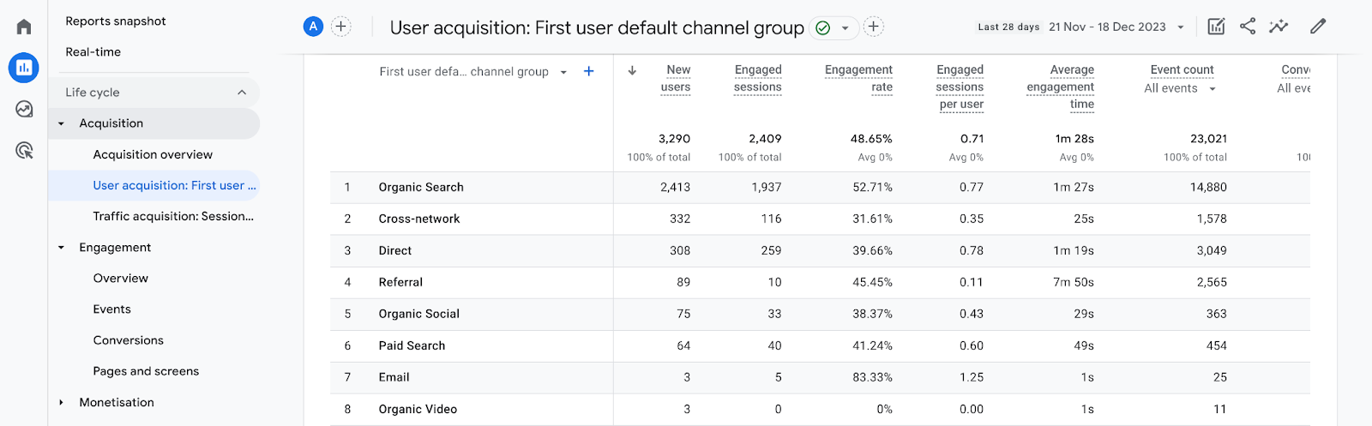1372x426 pixels.
Task: Click the blue 'A' all users segment badge
Action: [x=313, y=27]
